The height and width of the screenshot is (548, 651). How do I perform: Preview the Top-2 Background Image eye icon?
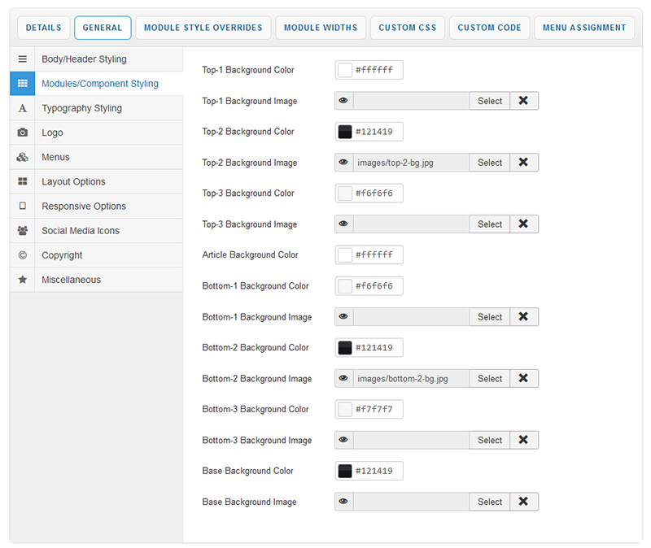point(343,163)
